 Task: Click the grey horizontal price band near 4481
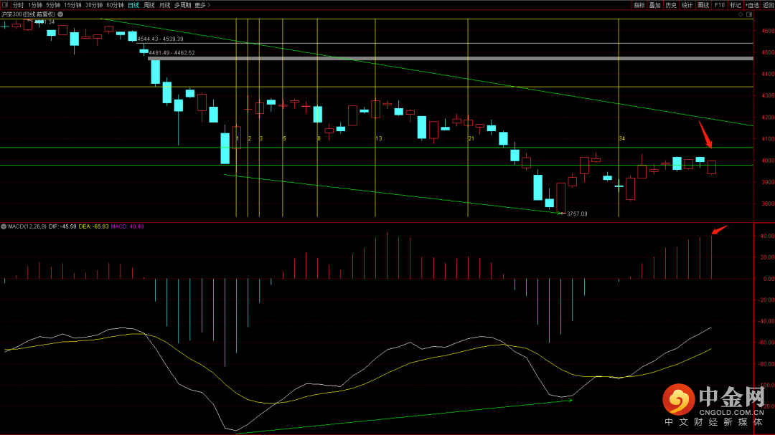451,58
